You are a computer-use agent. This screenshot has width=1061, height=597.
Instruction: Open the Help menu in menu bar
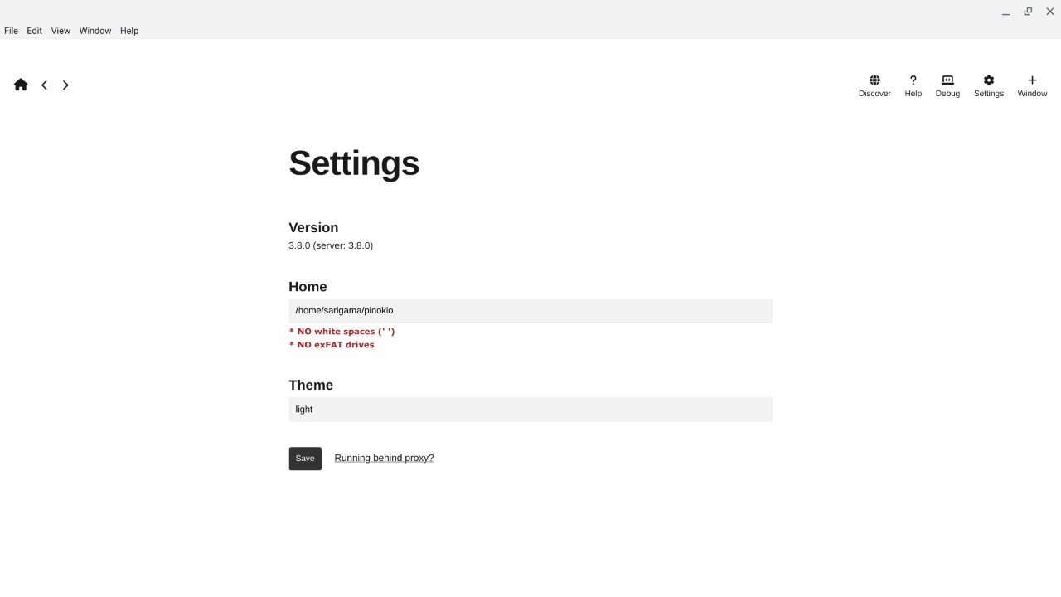coord(129,31)
